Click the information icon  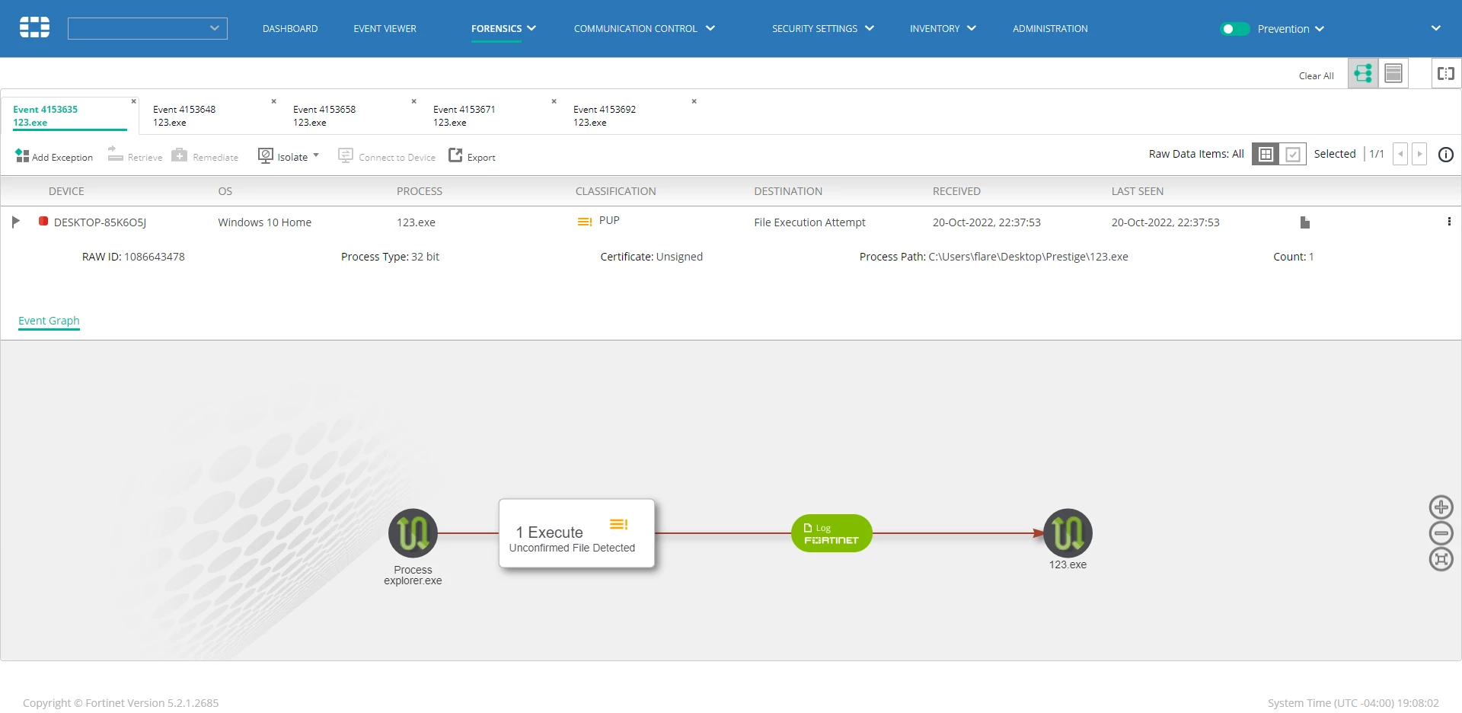(x=1446, y=155)
